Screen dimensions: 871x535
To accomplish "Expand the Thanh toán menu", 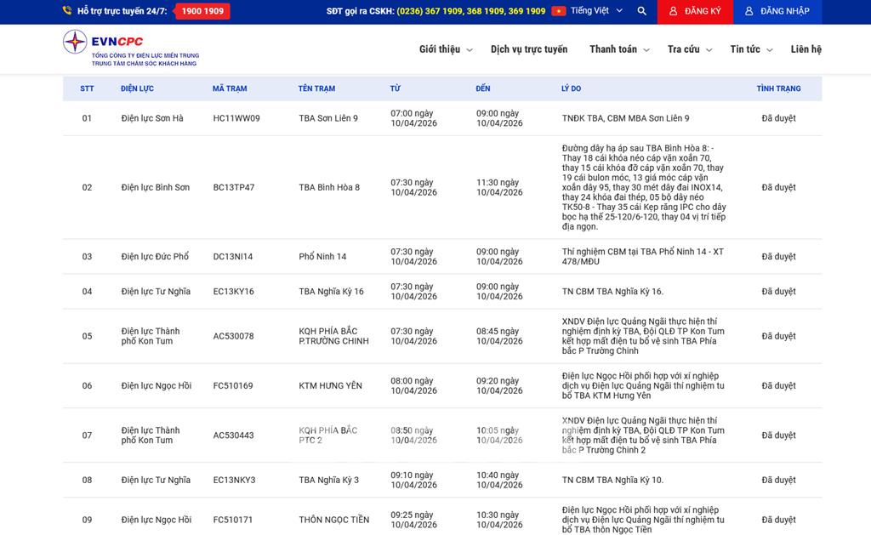I will click(x=619, y=49).
